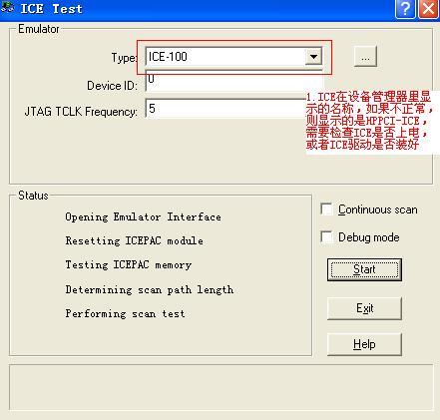
Task: Click the Performing scan test status line
Action: [125, 313]
